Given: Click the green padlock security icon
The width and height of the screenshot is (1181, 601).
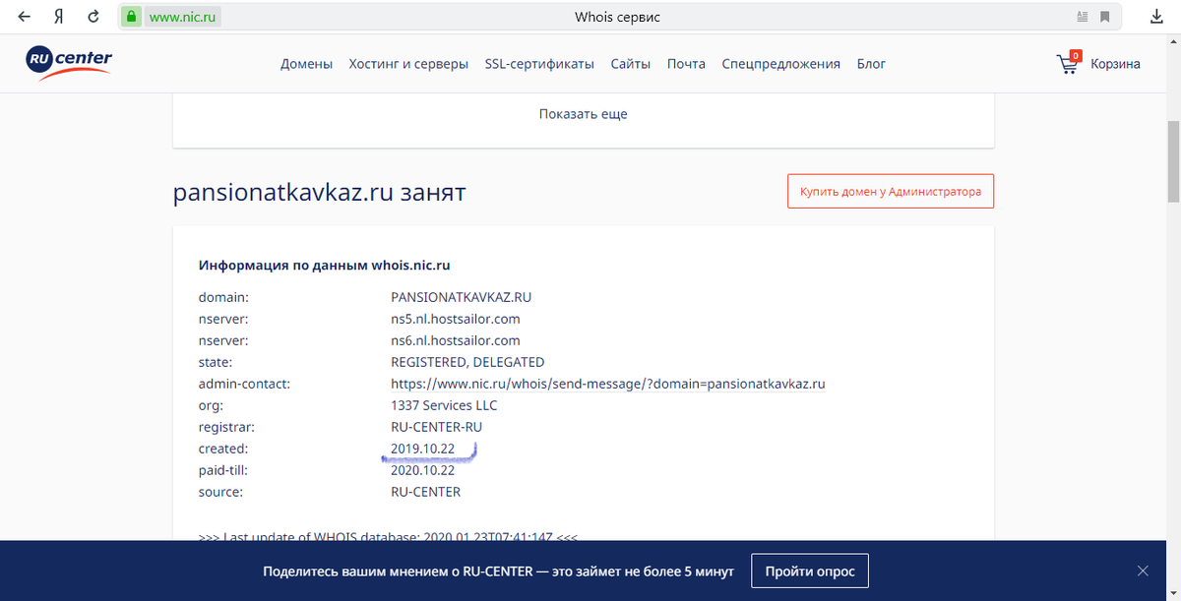Looking at the screenshot, I should [131, 17].
